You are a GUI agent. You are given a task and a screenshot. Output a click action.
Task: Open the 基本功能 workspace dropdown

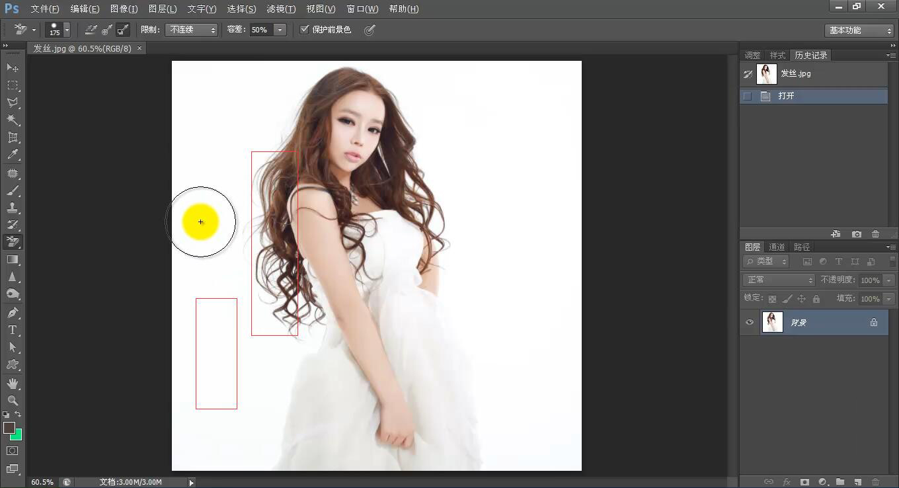click(x=859, y=30)
